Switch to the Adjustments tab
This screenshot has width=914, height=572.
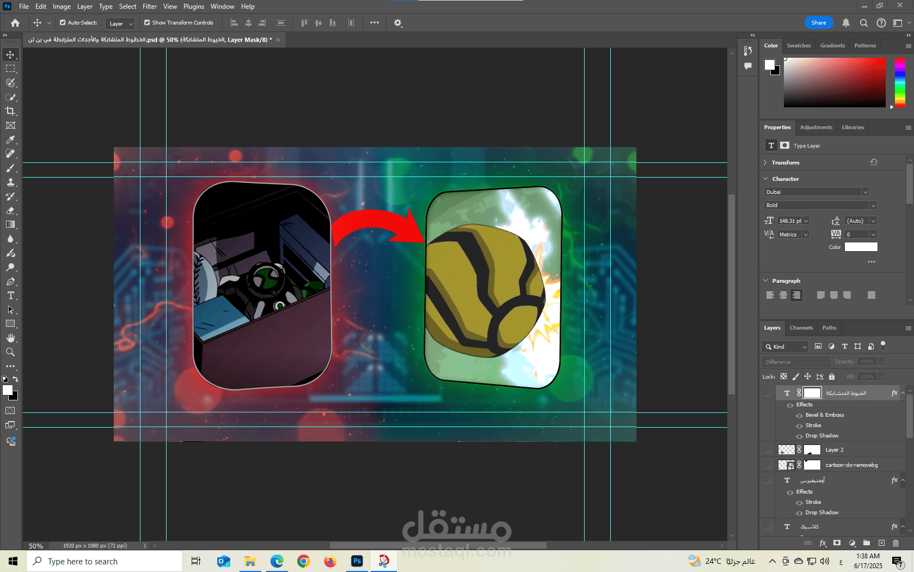coord(816,127)
